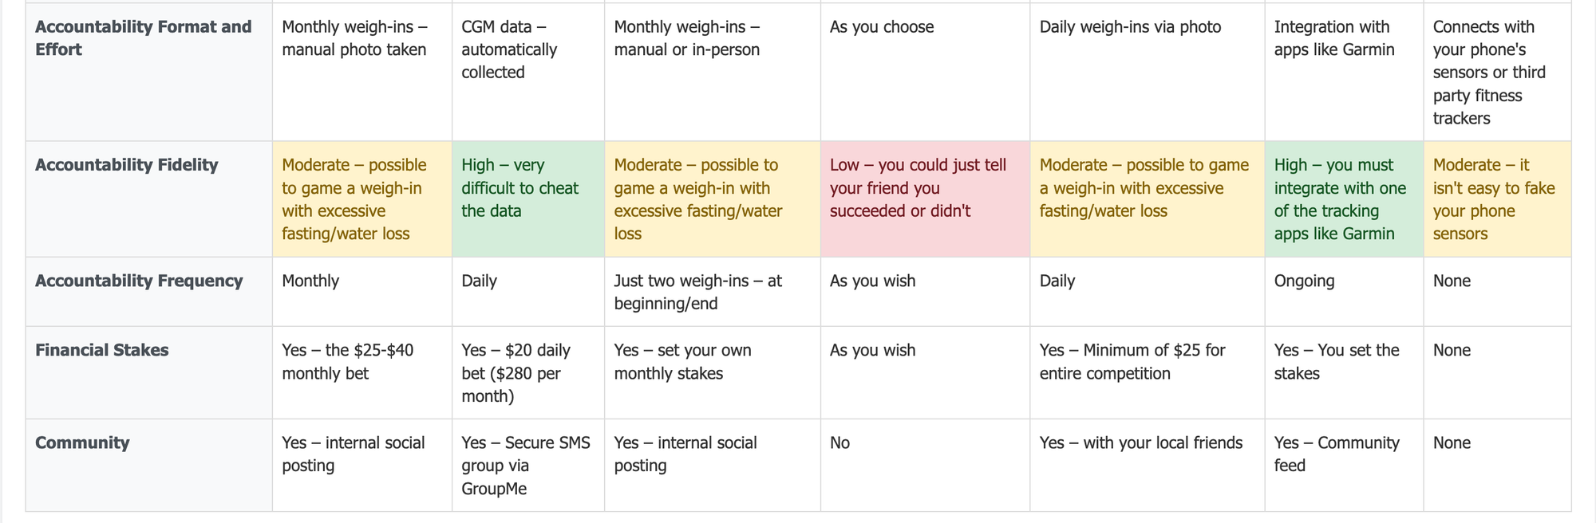Screen dimensions: 1596x523
Task: Select the "Accountability Fidelity" row header
Action: point(126,165)
